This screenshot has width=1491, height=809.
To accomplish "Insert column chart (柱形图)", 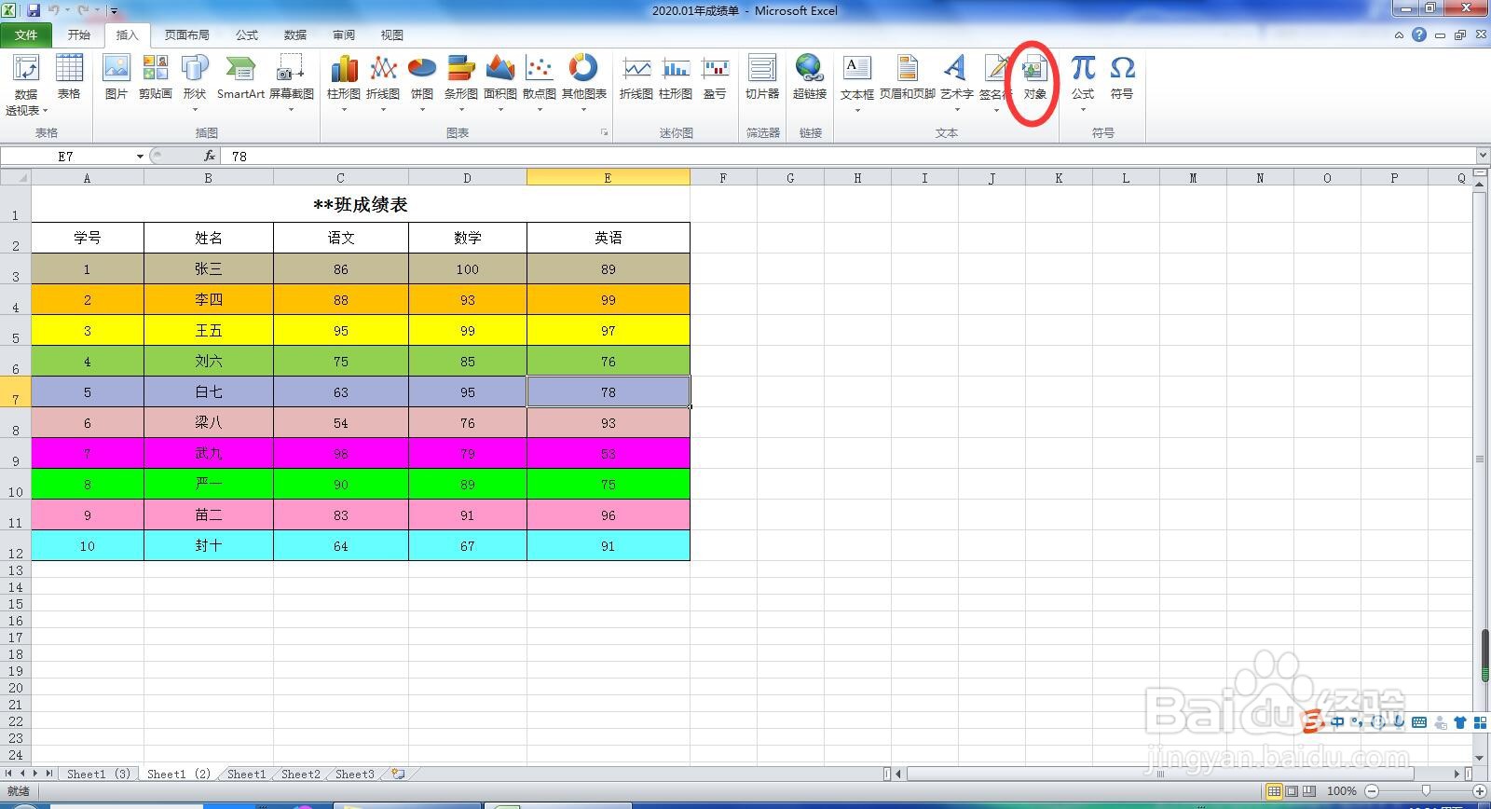I will (x=344, y=84).
